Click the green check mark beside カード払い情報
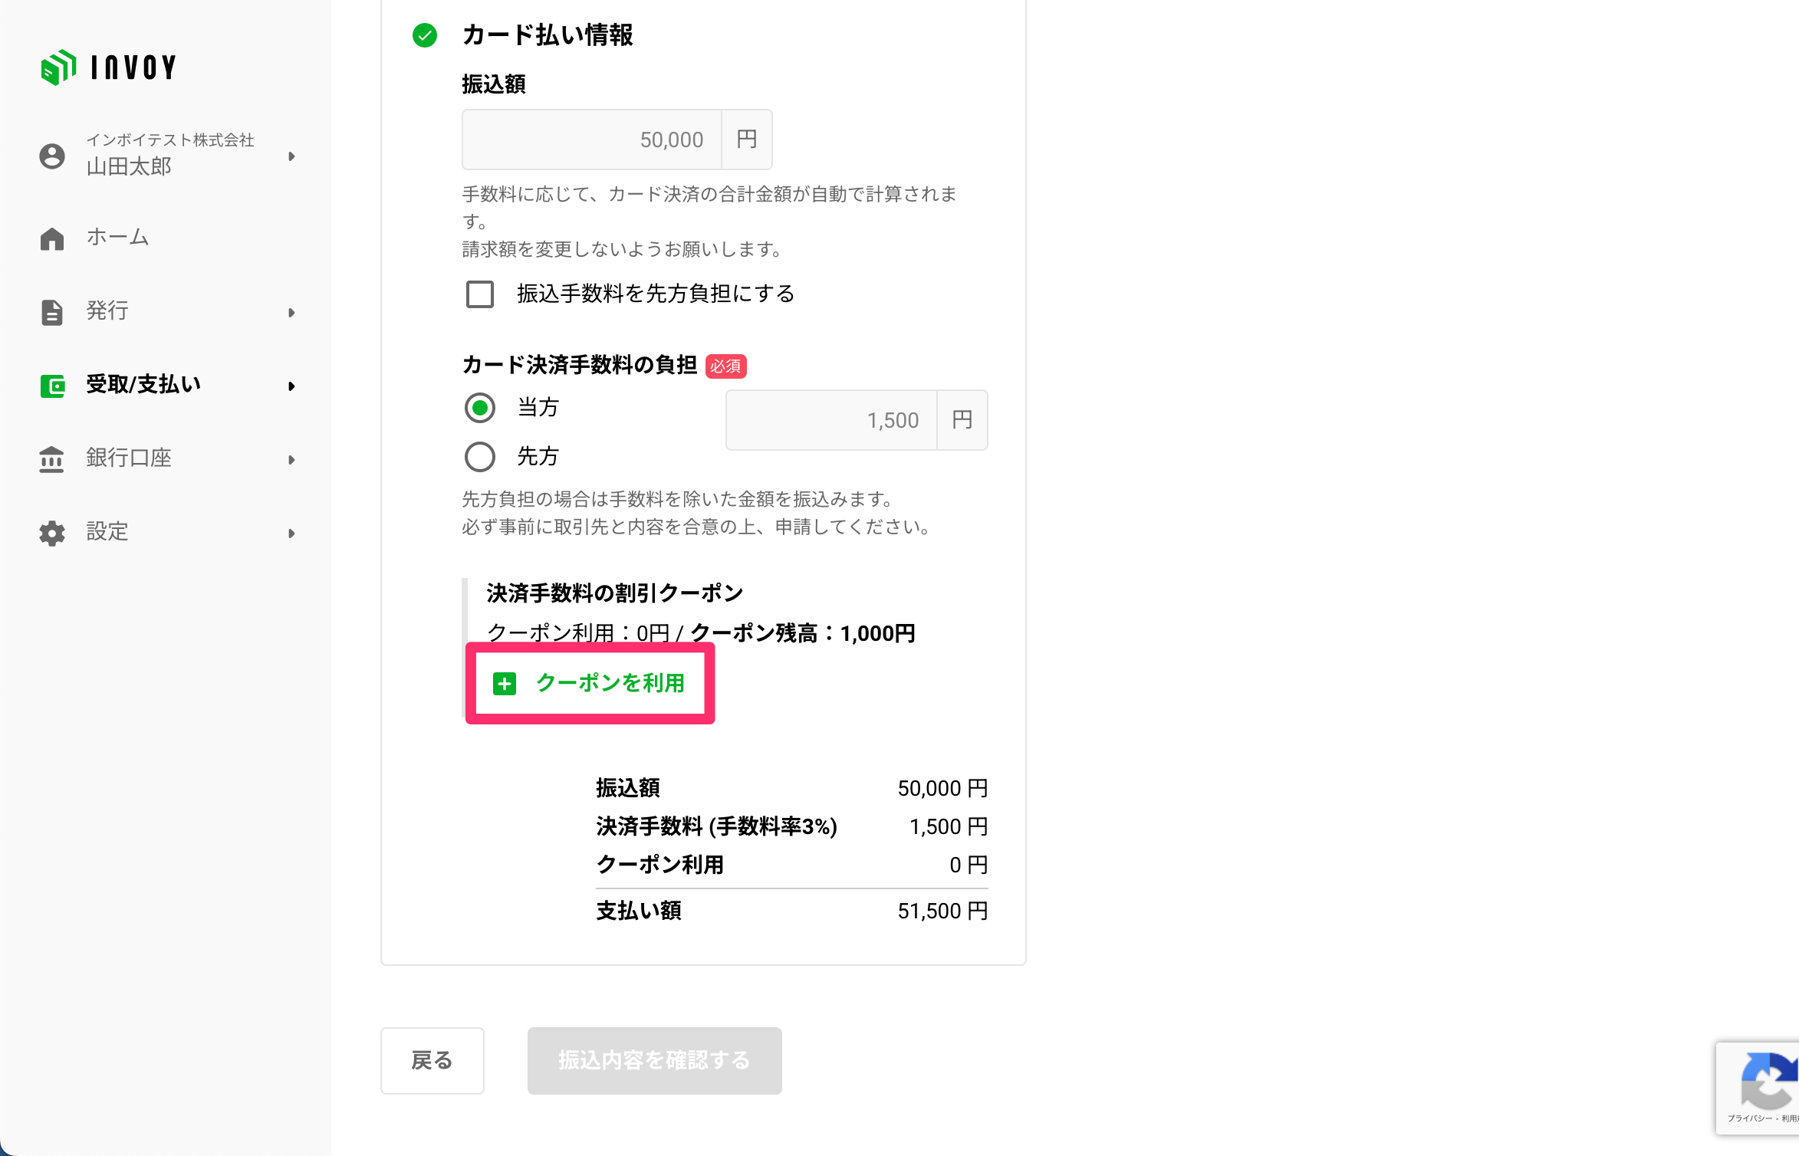This screenshot has width=1799, height=1156. 425,35
